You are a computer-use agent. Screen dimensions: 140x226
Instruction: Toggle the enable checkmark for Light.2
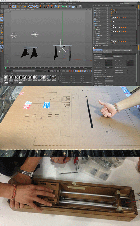(x=110, y=8)
